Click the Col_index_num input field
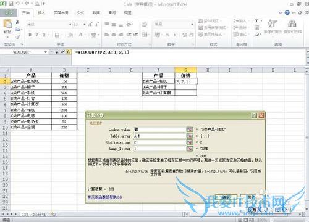This screenshot has height=222, width=309. click(159, 142)
